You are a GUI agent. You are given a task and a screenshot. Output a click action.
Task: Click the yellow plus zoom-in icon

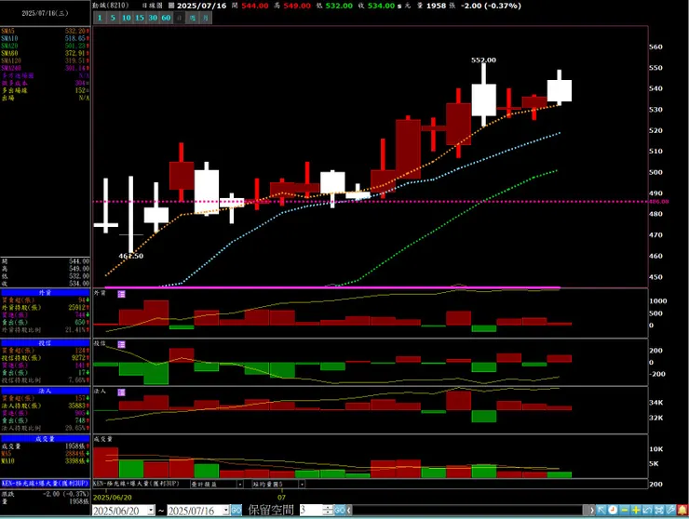pos(636,510)
